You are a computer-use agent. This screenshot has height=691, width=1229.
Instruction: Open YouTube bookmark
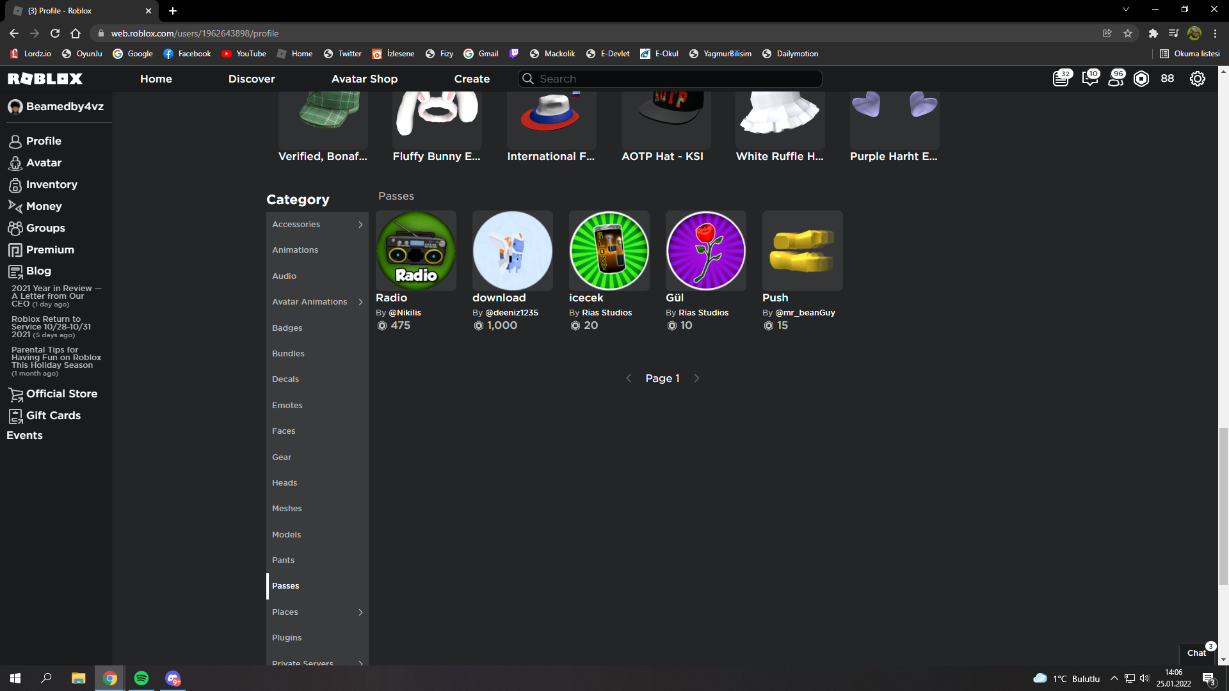tap(244, 54)
